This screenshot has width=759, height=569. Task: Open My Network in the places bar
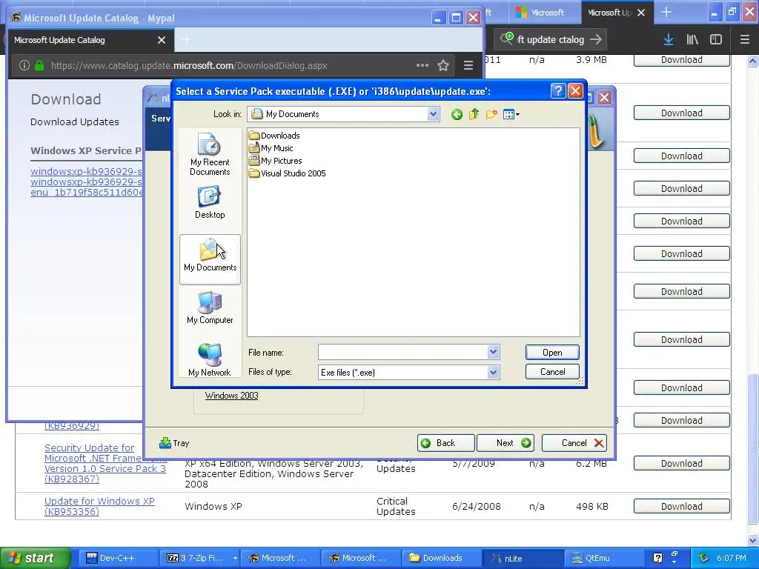pos(210,360)
